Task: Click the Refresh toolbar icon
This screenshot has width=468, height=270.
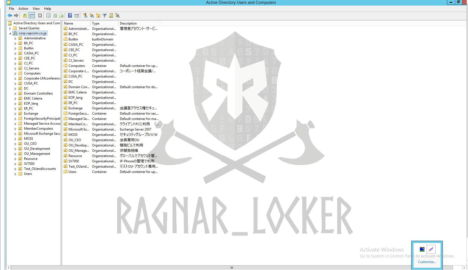Action: 55,16
